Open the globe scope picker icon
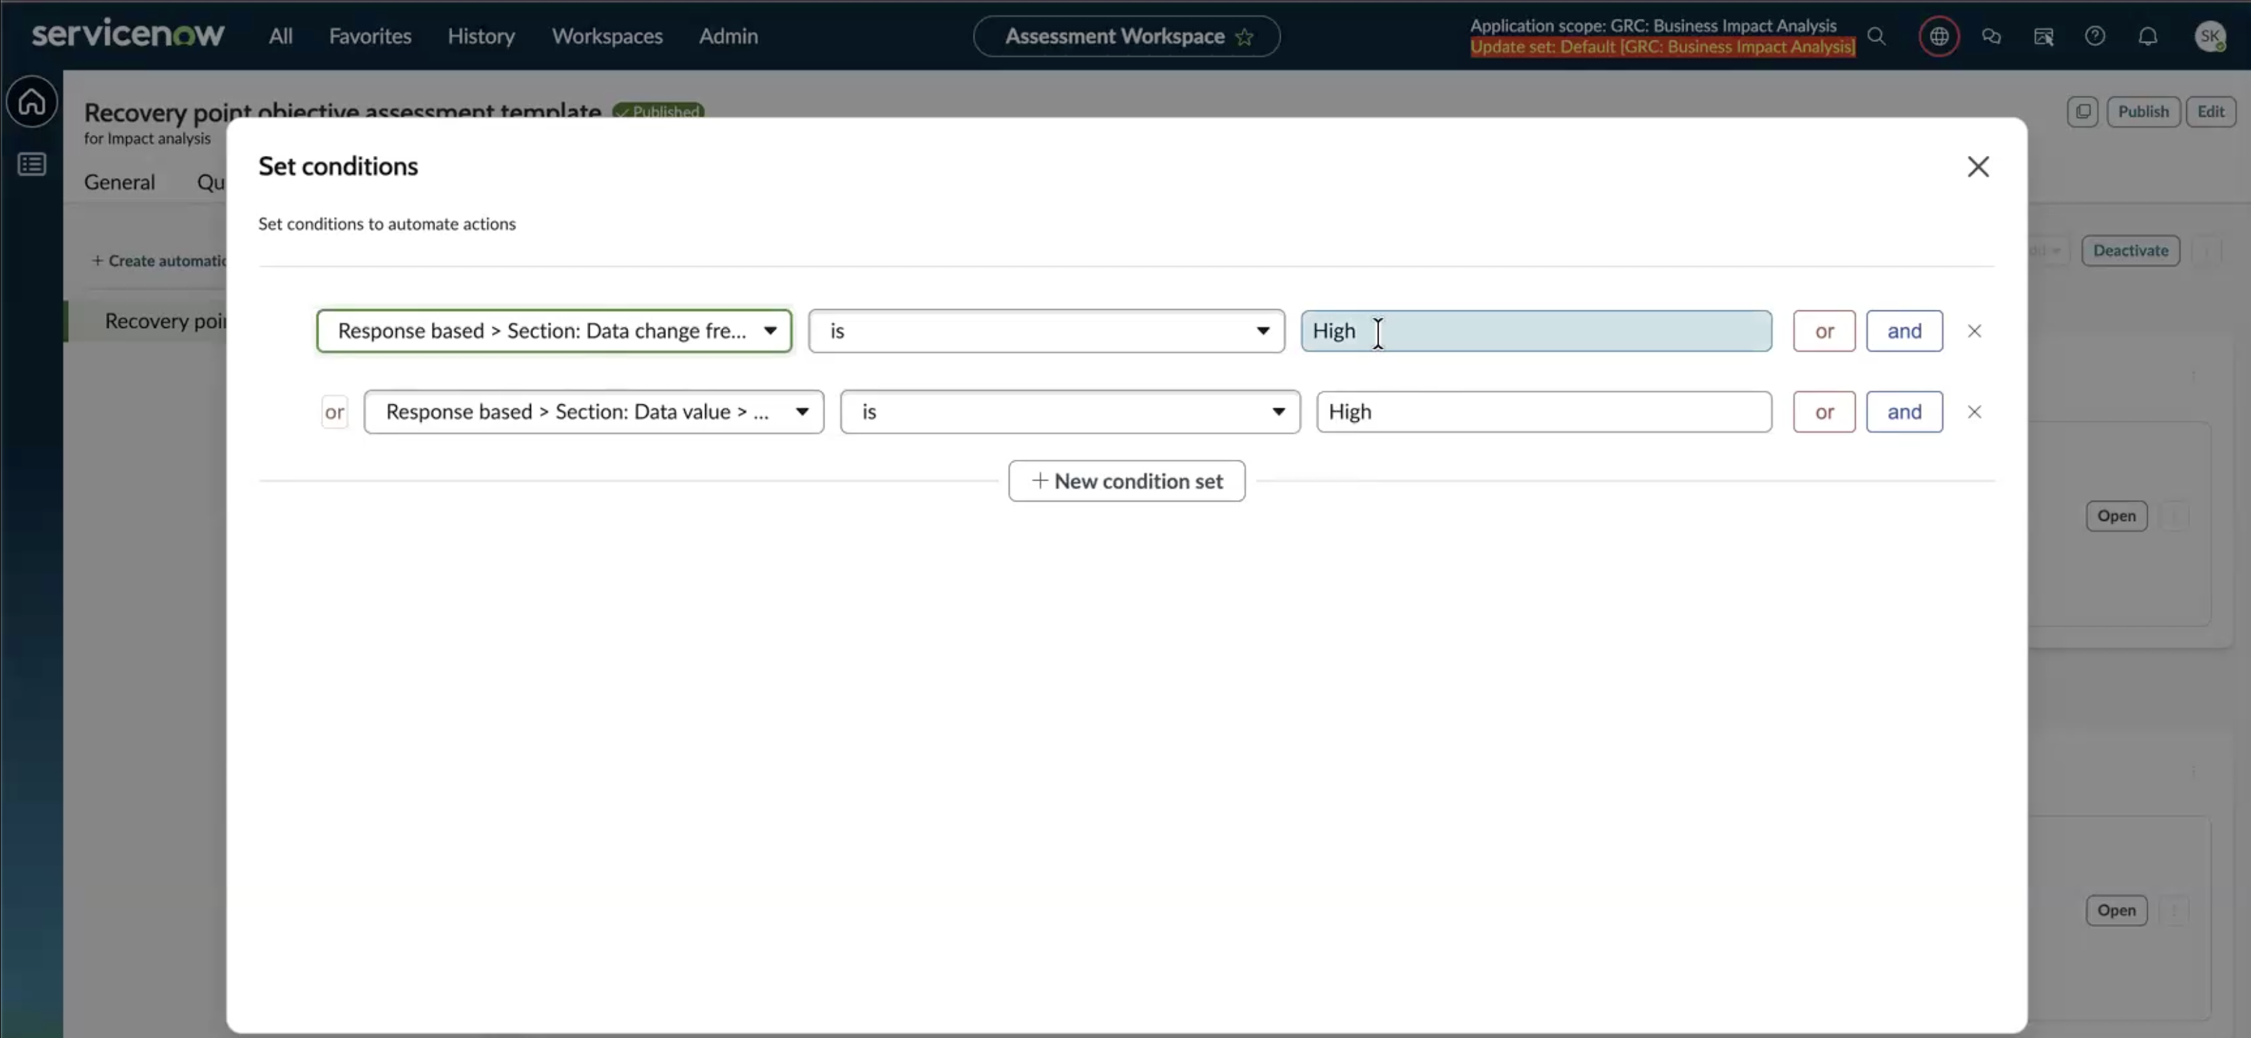Image resolution: width=2251 pixels, height=1038 pixels. point(1938,36)
